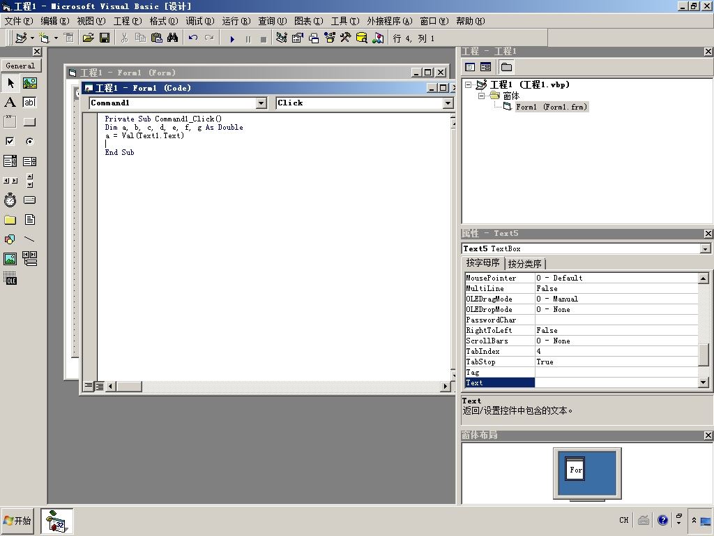Select the MultiLine property row

point(582,288)
